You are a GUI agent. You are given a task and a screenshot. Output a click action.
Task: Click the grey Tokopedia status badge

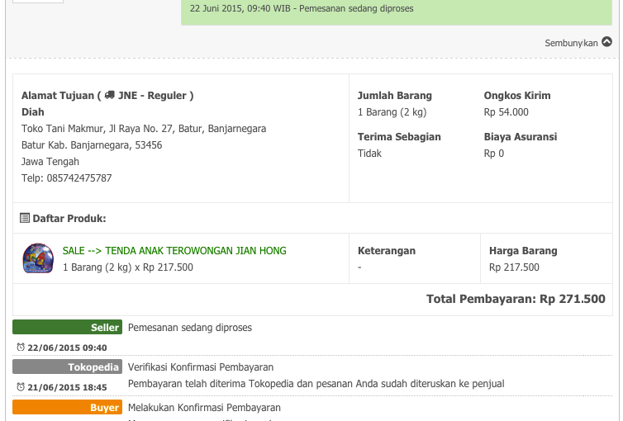click(x=67, y=367)
